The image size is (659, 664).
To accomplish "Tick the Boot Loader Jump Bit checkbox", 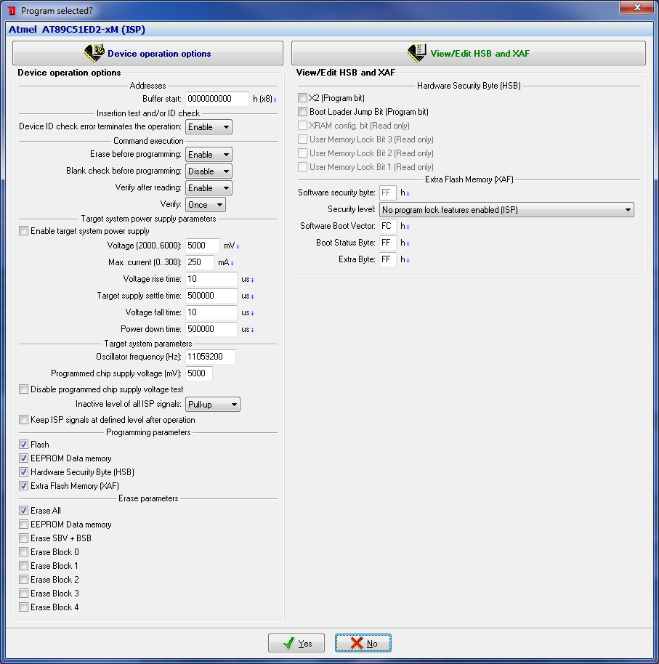I will coord(303,112).
